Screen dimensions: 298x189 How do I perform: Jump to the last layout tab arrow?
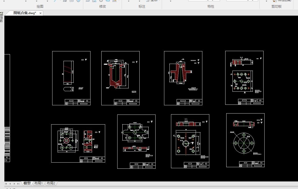[x=19, y=184]
